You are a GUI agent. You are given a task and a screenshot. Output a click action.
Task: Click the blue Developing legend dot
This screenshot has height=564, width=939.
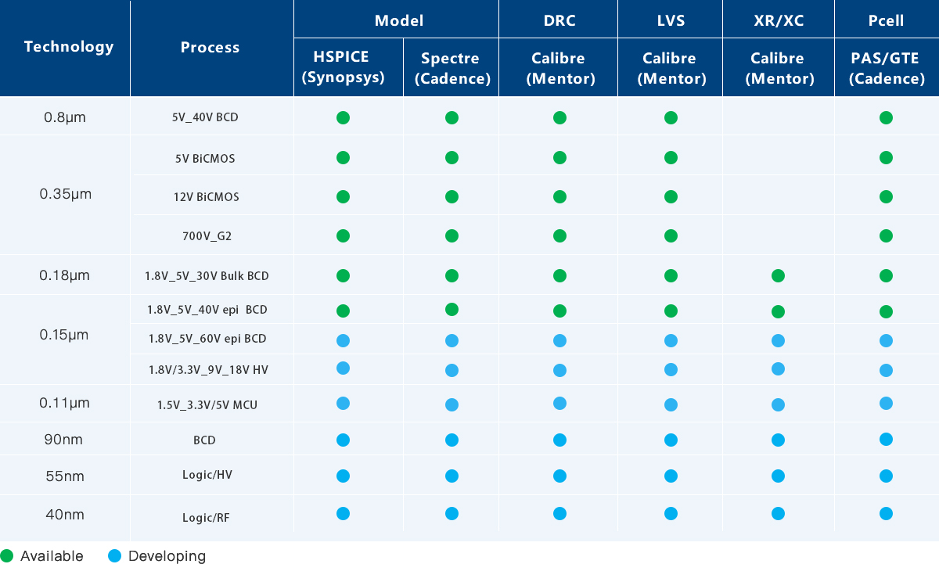click(114, 556)
